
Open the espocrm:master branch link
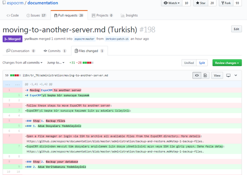tap(85, 39)
